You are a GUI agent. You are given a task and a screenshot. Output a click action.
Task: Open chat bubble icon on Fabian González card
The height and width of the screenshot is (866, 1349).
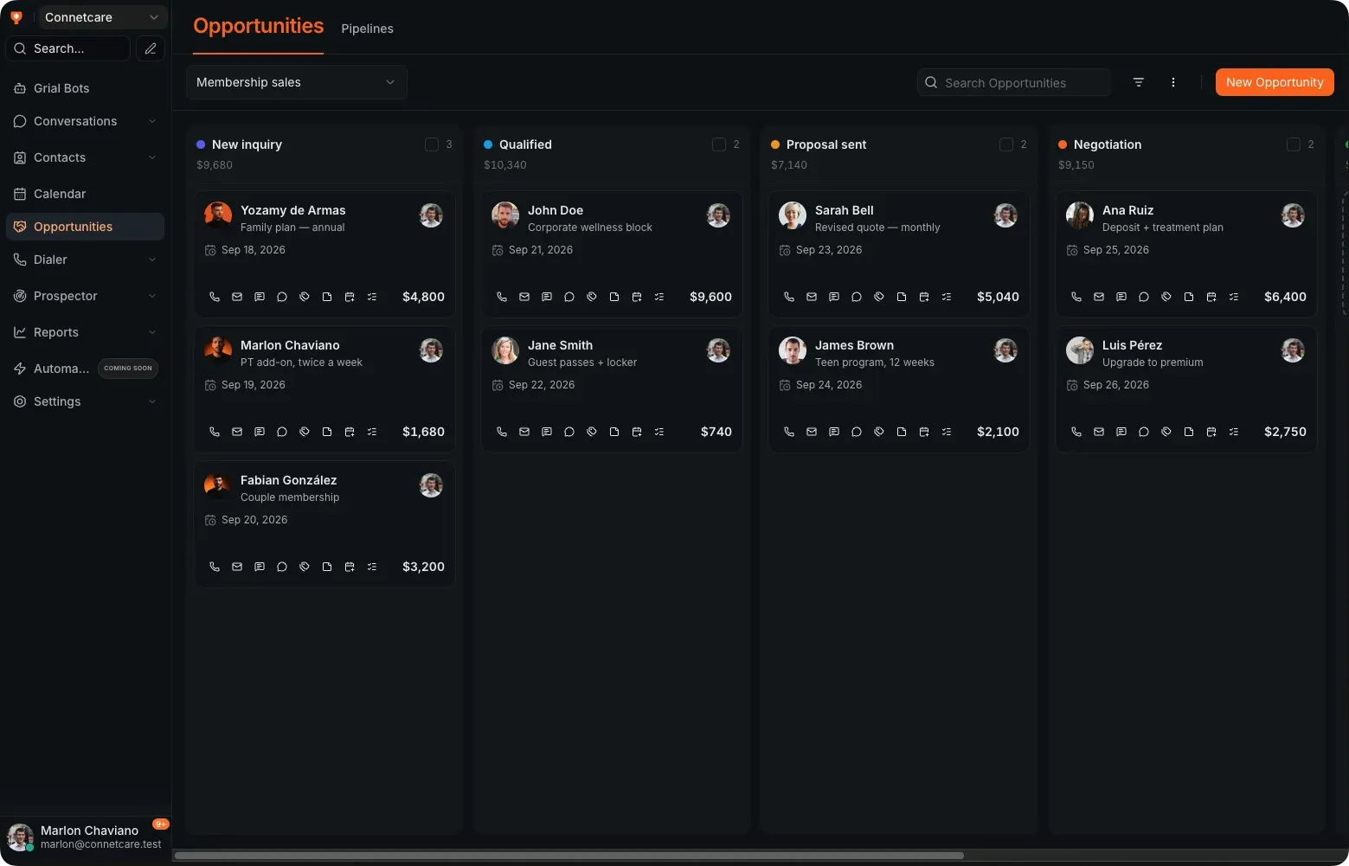pyautogui.click(x=282, y=567)
